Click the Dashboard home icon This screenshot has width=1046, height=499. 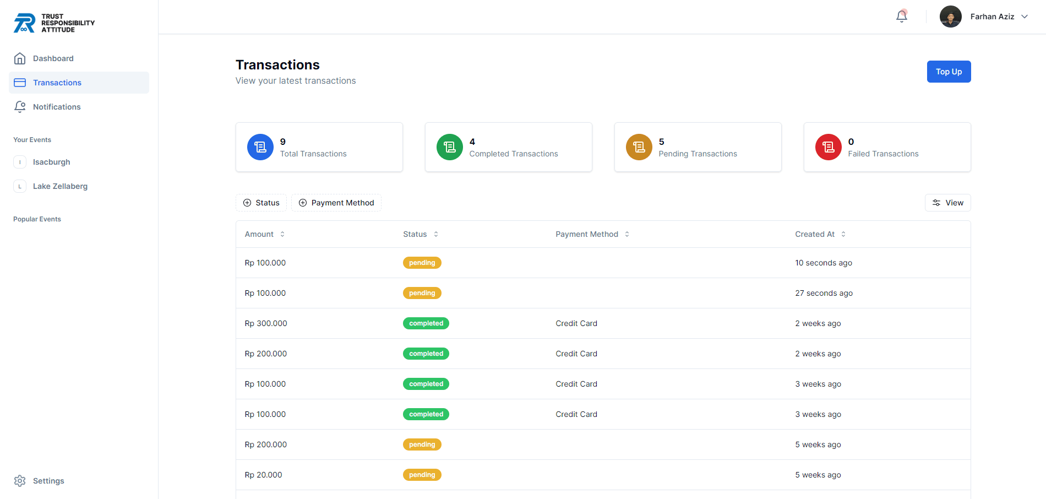(20, 58)
